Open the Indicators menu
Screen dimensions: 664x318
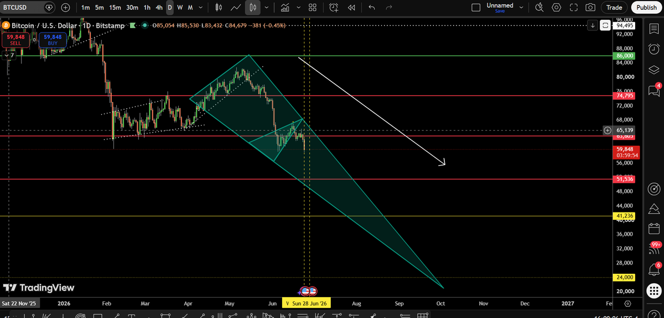coord(286,8)
